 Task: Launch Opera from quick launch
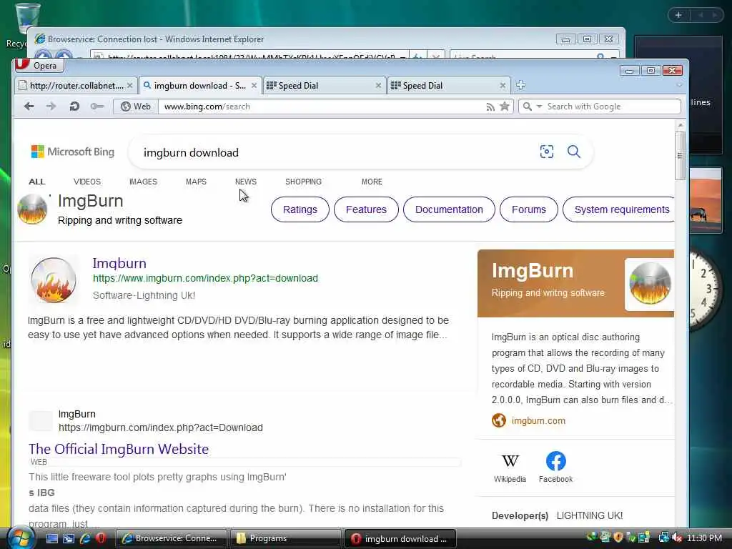tap(101, 538)
